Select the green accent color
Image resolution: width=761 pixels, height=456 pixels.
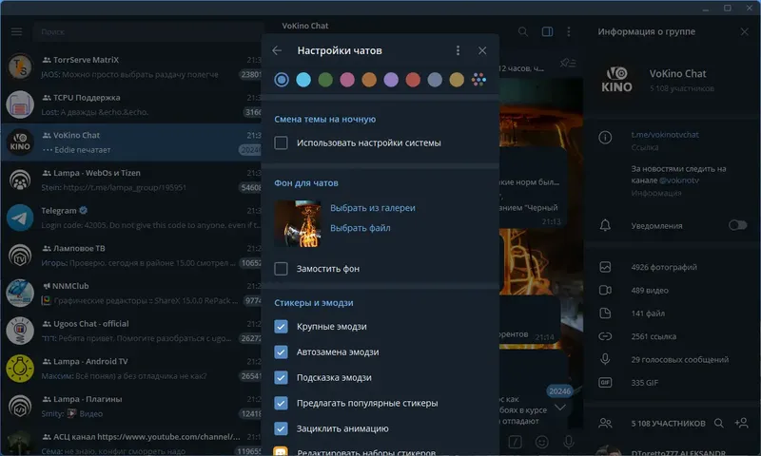pos(325,80)
